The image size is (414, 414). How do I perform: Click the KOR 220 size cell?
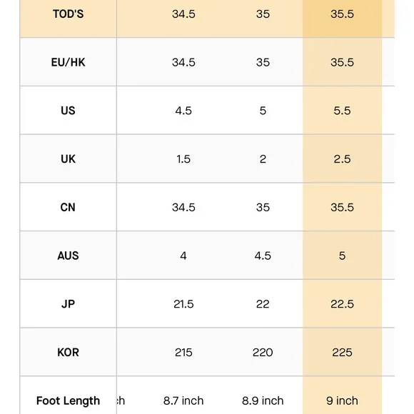263,352
